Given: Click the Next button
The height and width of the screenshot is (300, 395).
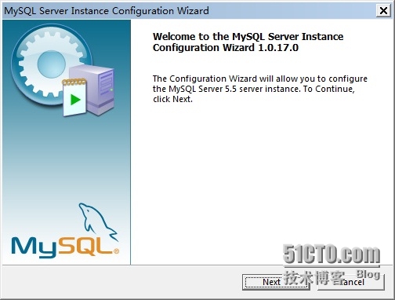Looking at the screenshot, I should (276, 282).
